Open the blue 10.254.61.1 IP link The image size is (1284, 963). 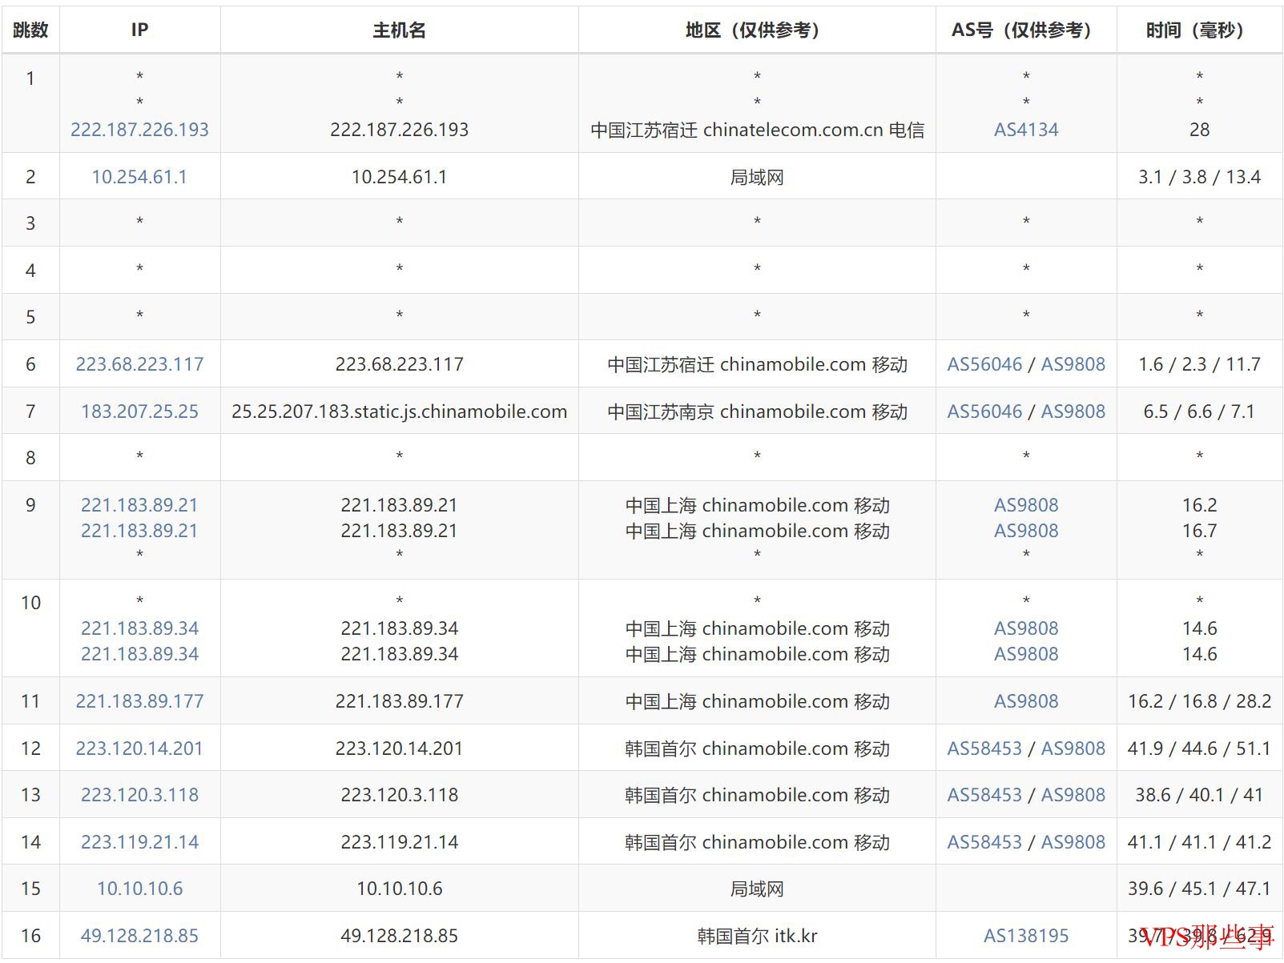(x=139, y=177)
